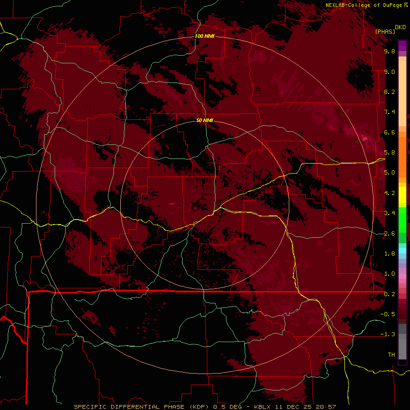
Task: Click the 6.6 value on the scale
Action: [x=389, y=132]
